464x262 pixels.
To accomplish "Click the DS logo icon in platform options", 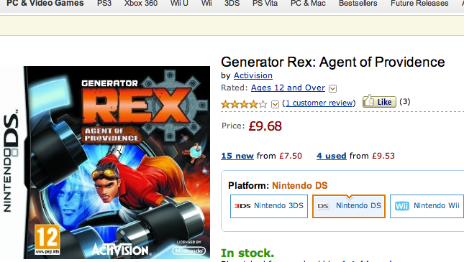I will pos(323,206).
